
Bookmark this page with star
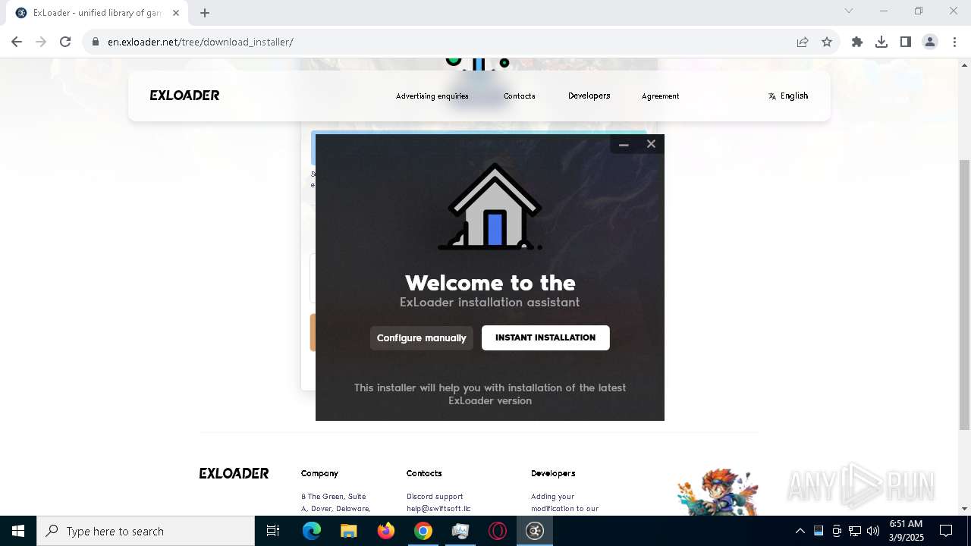tap(827, 42)
